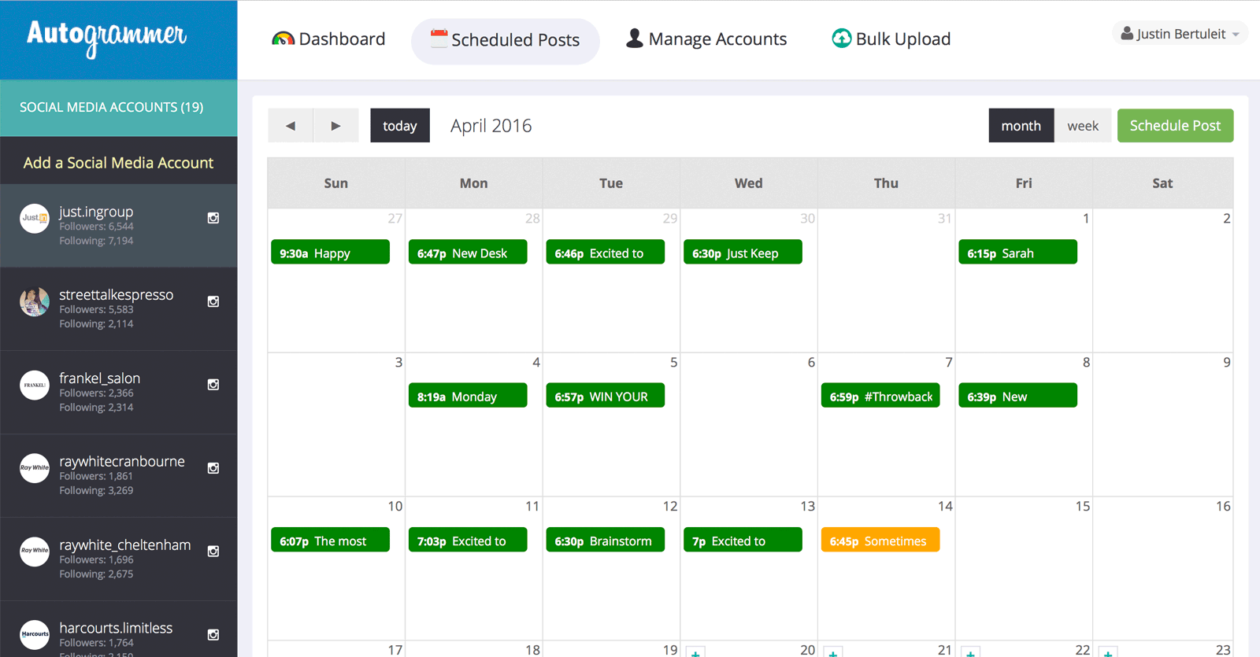Screen dimensions: 1260x657
Task: Click the green Schedule Post button
Action: (x=1175, y=125)
